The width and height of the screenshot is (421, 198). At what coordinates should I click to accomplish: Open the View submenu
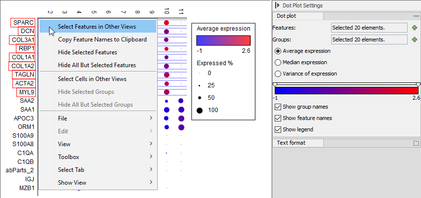click(x=98, y=144)
